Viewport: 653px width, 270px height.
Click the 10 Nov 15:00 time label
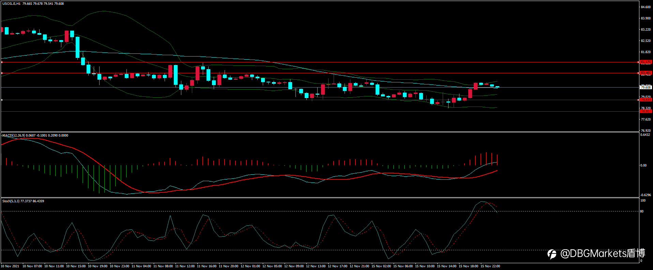click(x=76, y=266)
